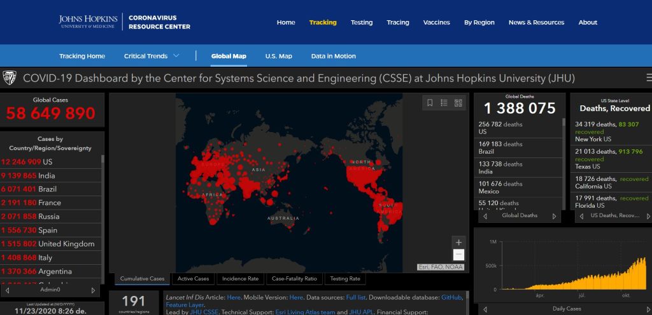Click the Coronavirus Resource Center title
652x315 pixels.
tap(159, 22)
